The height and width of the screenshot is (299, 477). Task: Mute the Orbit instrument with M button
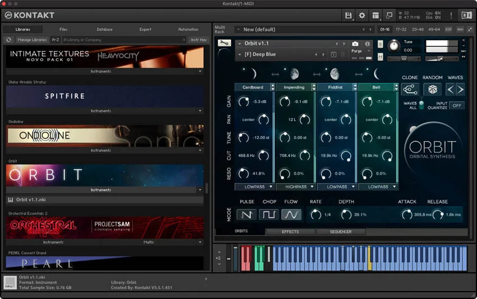pyautogui.click(x=380, y=57)
